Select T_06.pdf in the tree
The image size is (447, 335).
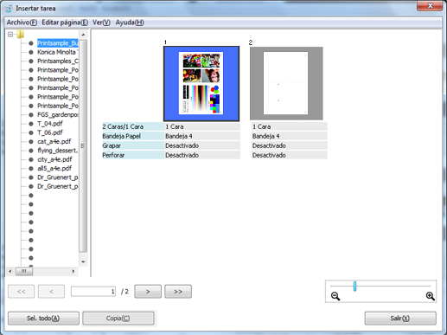click(50, 132)
